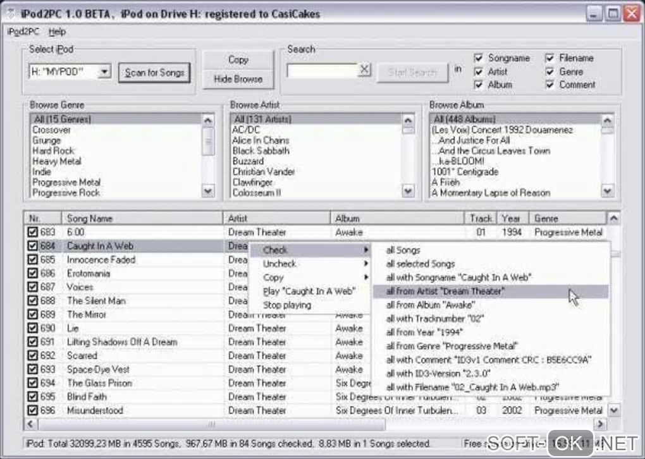
Task: Clear the search box with the X icon
Action: click(364, 70)
